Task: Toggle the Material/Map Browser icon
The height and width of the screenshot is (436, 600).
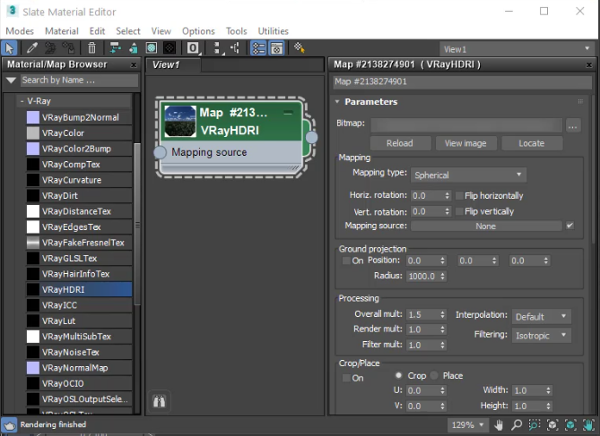Action: tap(258, 48)
